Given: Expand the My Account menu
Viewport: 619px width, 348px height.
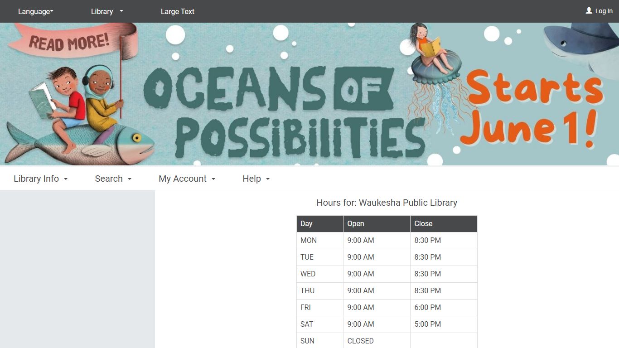Looking at the screenshot, I should [x=187, y=179].
